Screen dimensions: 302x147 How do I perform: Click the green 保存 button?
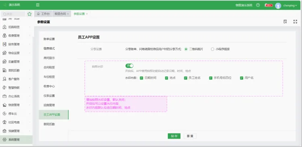coord(174,136)
